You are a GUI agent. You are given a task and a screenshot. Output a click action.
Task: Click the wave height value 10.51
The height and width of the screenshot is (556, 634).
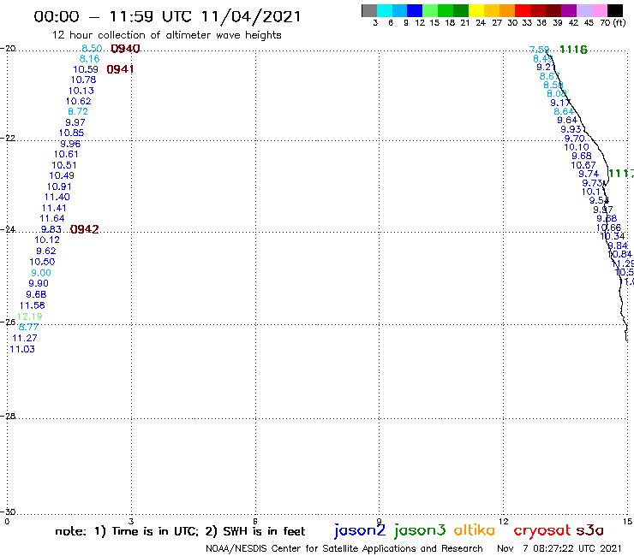[64, 165]
